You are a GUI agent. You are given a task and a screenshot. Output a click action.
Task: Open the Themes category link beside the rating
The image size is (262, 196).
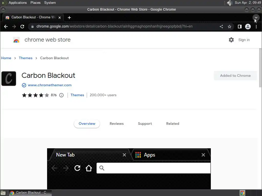(77, 95)
